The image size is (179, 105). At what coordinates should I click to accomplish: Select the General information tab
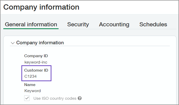pyautogui.click(x=31, y=25)
